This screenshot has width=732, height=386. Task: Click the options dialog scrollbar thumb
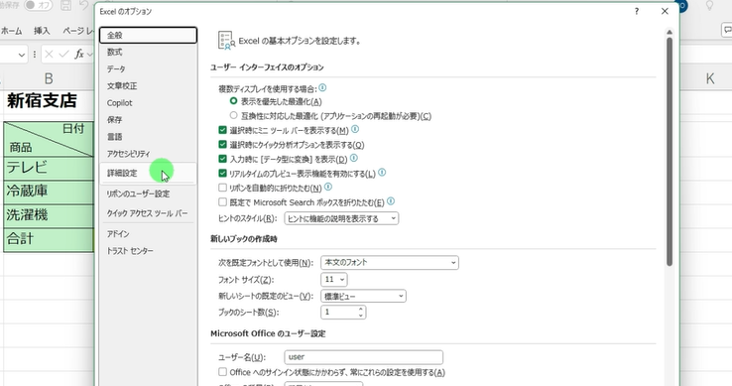coord(670,152)
